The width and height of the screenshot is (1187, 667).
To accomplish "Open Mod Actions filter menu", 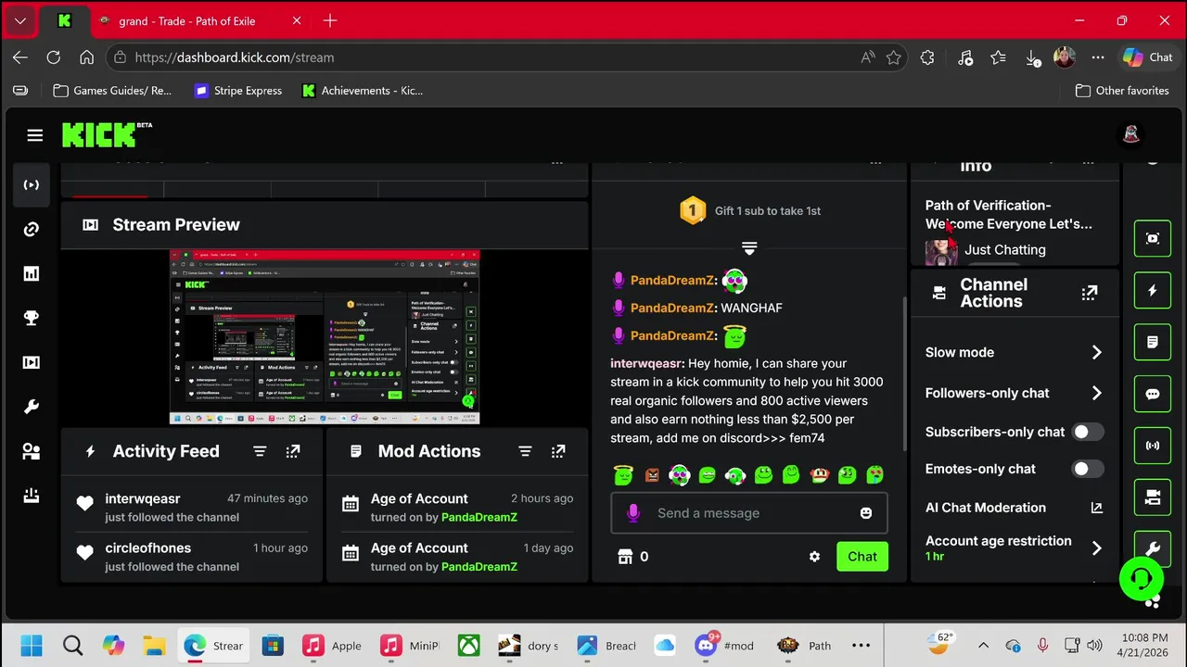I will 525,451.
